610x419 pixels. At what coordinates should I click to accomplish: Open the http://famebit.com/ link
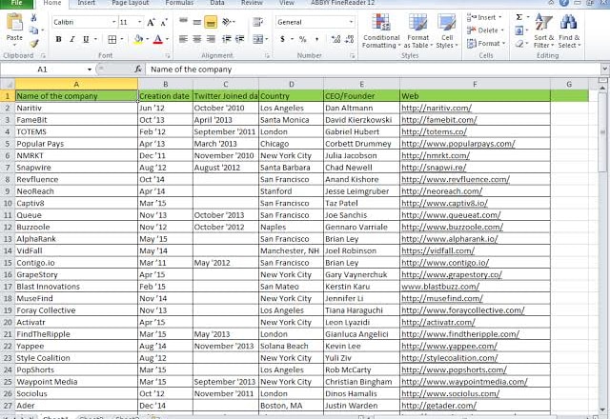pos(438,120)
